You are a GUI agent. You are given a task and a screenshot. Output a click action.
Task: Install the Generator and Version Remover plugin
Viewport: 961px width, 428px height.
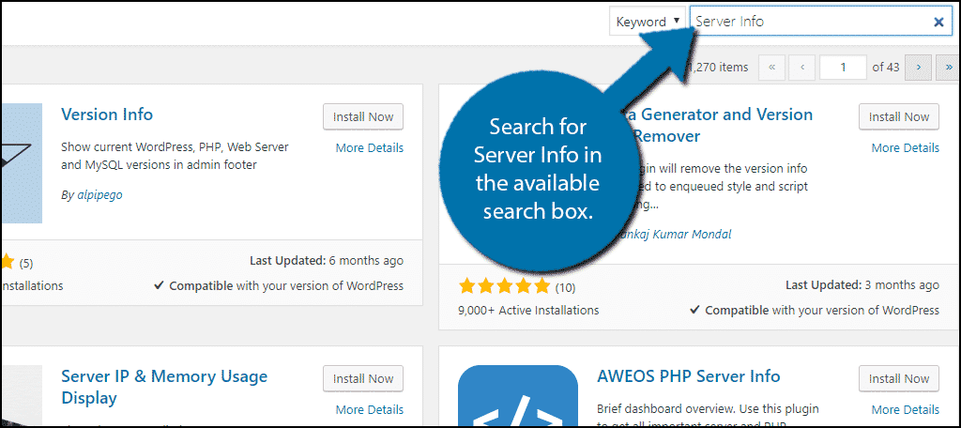tap(898, 116)
